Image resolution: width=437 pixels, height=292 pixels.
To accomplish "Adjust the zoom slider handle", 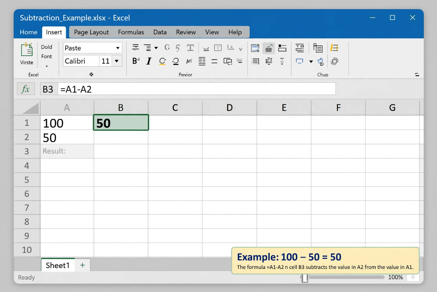I will click(x=305, y=278).
